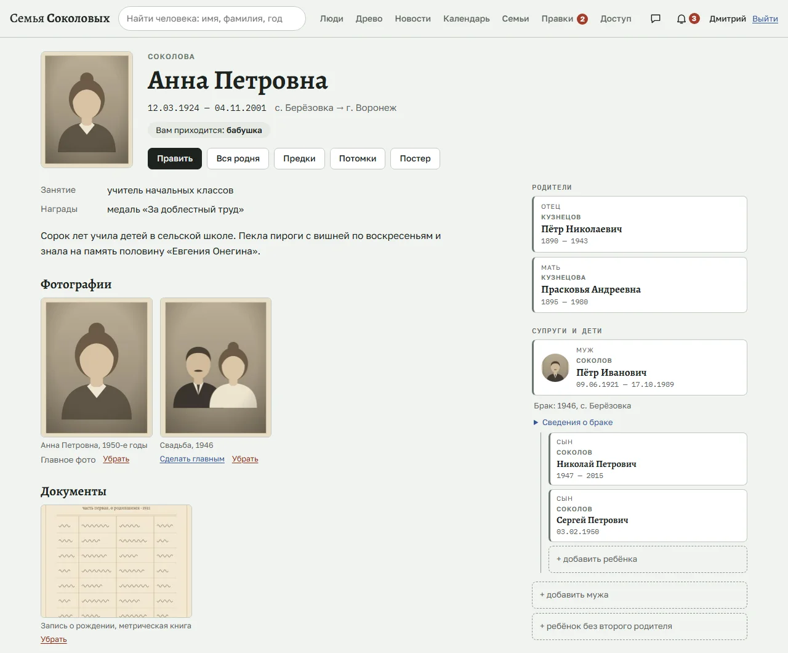Image resolution: width=788 pixels, height=653 pixels.
Task: Open the Предки view
Action: coord(299,158)
